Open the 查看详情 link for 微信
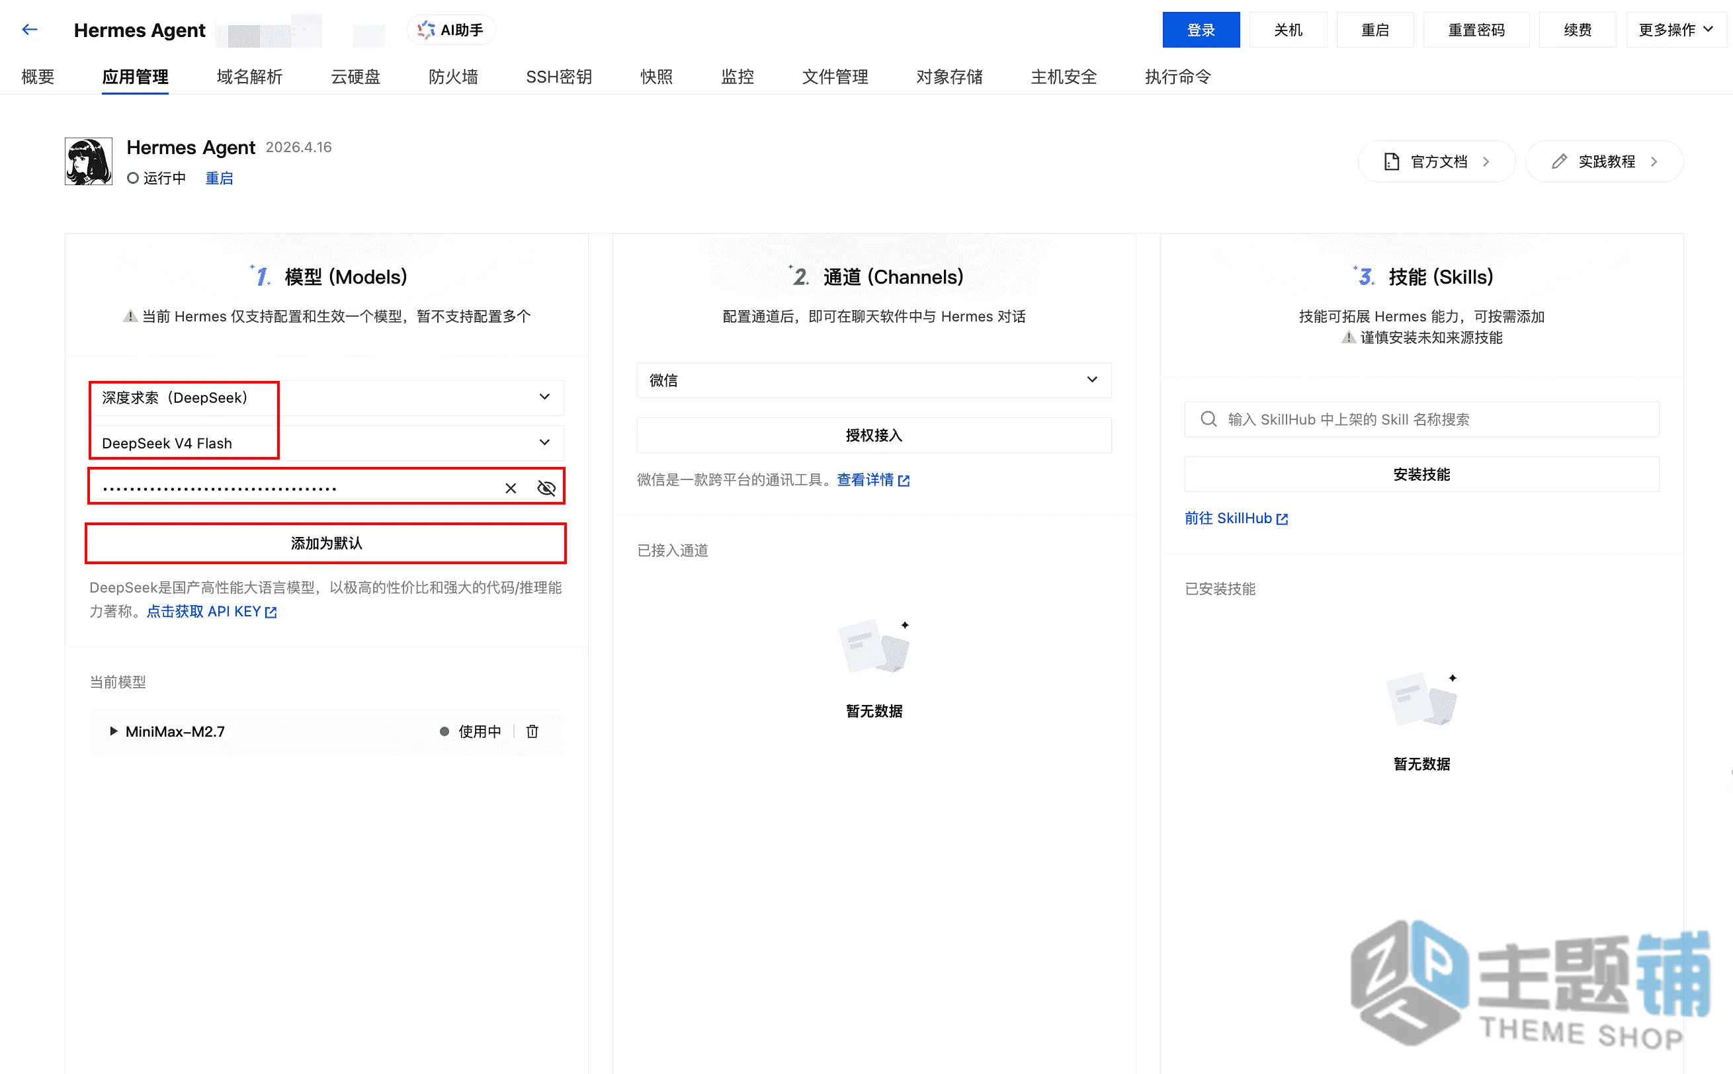 click(x=873, y=480)
